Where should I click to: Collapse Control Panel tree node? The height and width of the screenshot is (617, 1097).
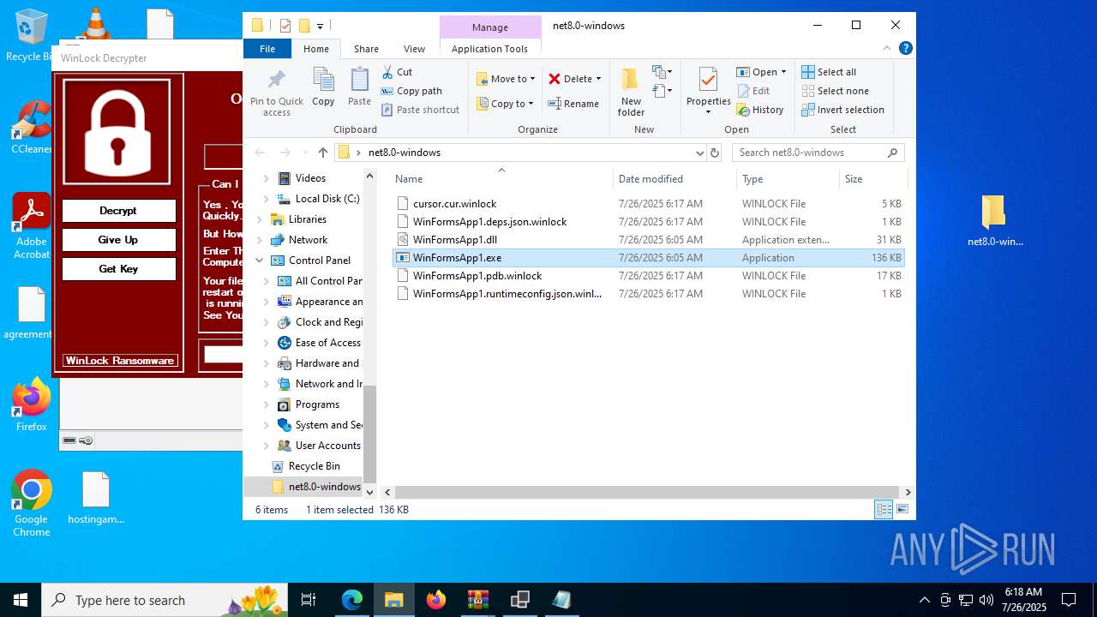(260, 261)
